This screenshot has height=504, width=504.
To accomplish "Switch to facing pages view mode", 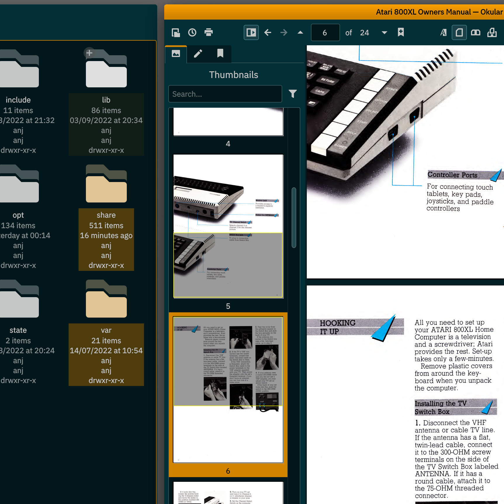I will [476, 32].
